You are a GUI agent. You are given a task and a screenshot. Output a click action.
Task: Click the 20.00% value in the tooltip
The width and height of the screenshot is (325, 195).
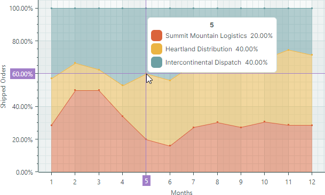[261, 36]
